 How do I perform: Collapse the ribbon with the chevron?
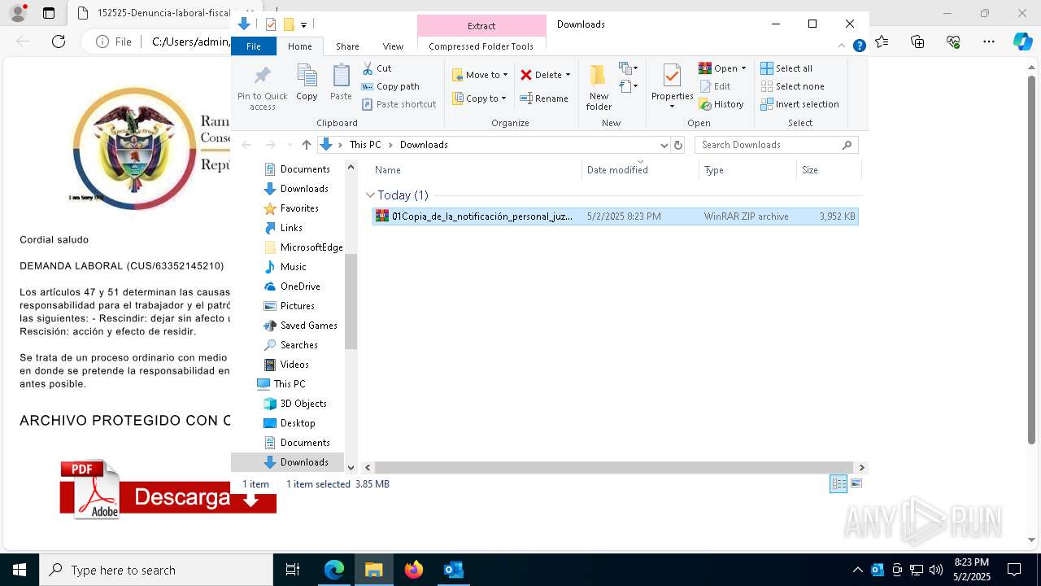842,46
